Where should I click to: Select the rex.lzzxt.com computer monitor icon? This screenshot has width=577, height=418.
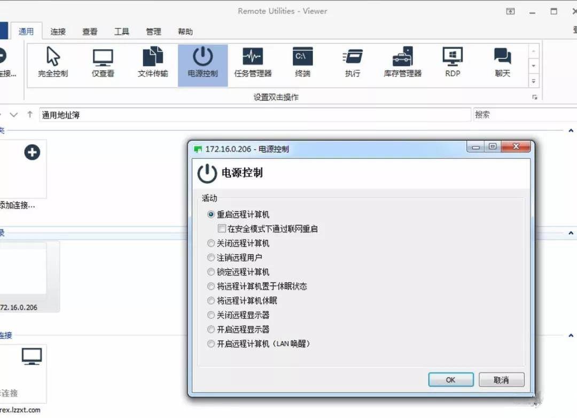pyautogui.click(x=32, y=356)
